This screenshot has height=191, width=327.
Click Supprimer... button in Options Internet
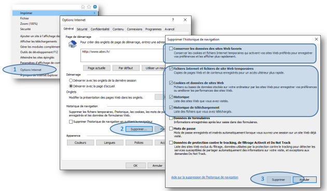(139, 129)
